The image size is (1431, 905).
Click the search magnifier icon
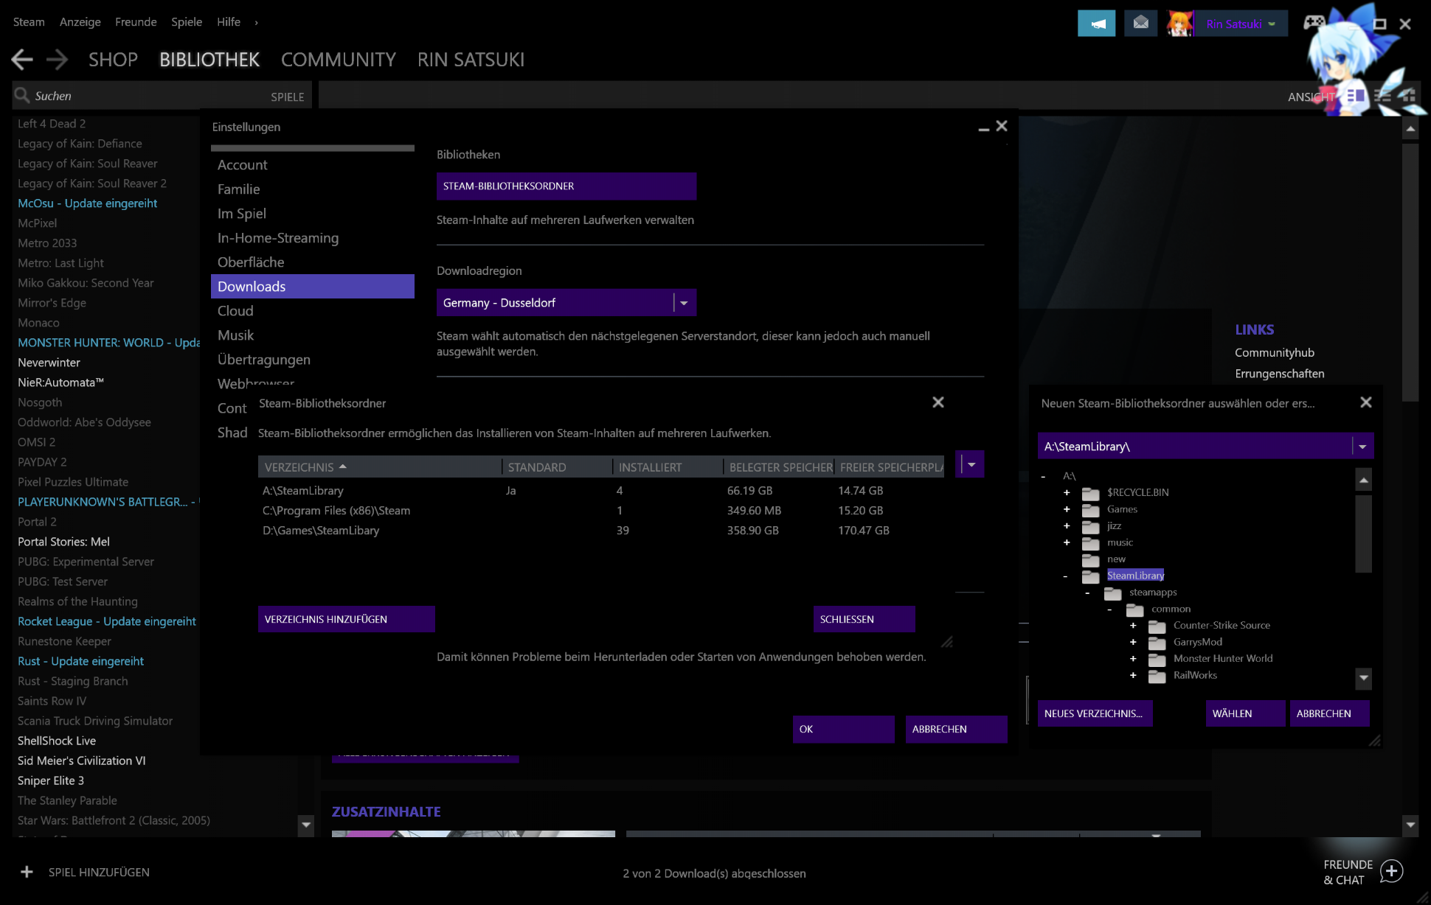click(x=22, y=96)
